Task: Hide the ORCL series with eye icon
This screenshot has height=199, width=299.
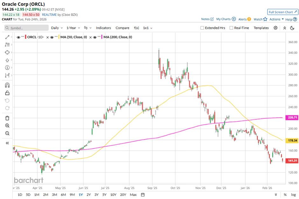Action: 19,37
